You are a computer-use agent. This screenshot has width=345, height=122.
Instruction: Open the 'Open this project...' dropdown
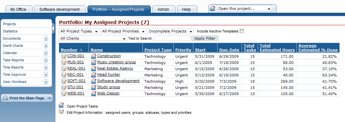point(244,9)
